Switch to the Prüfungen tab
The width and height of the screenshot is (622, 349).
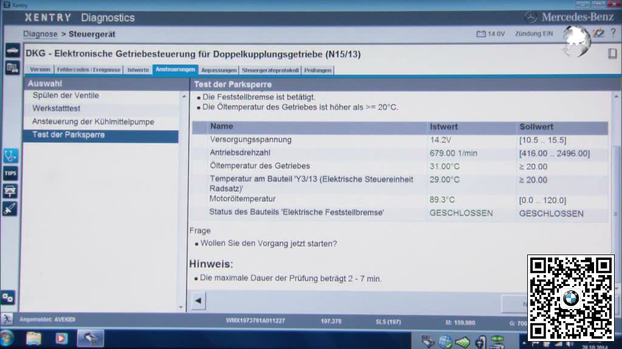click(318, 70)
